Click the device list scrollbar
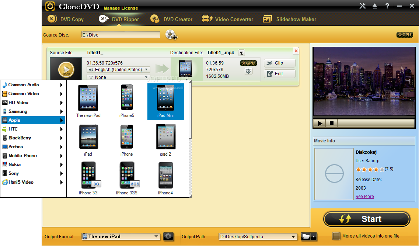Image resolution: width=419 pixels, height=246 pixels. click(190, 110)
